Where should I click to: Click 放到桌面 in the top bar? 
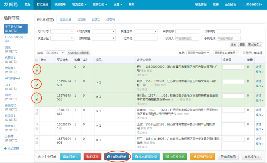click(x=231, y=5)
